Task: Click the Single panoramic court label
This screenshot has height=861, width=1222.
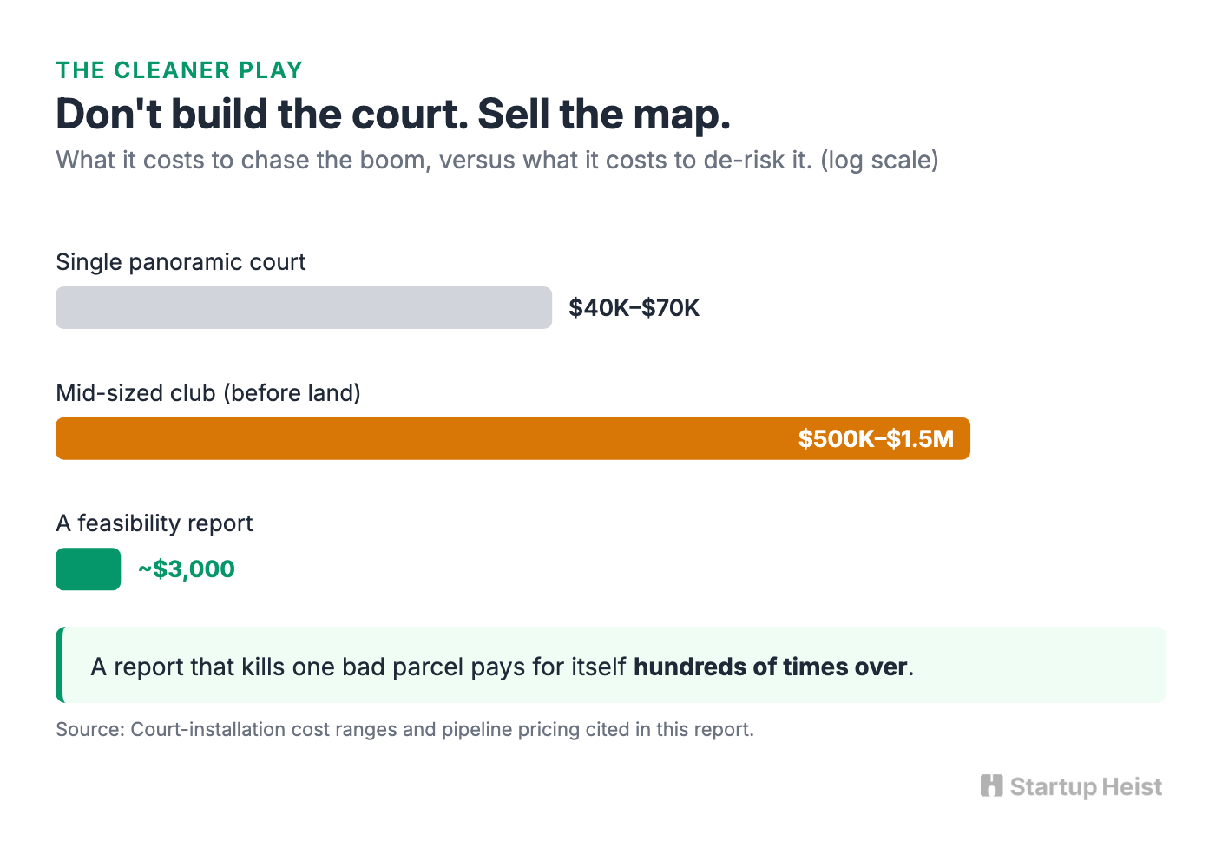Action: [x=181, y=262]
